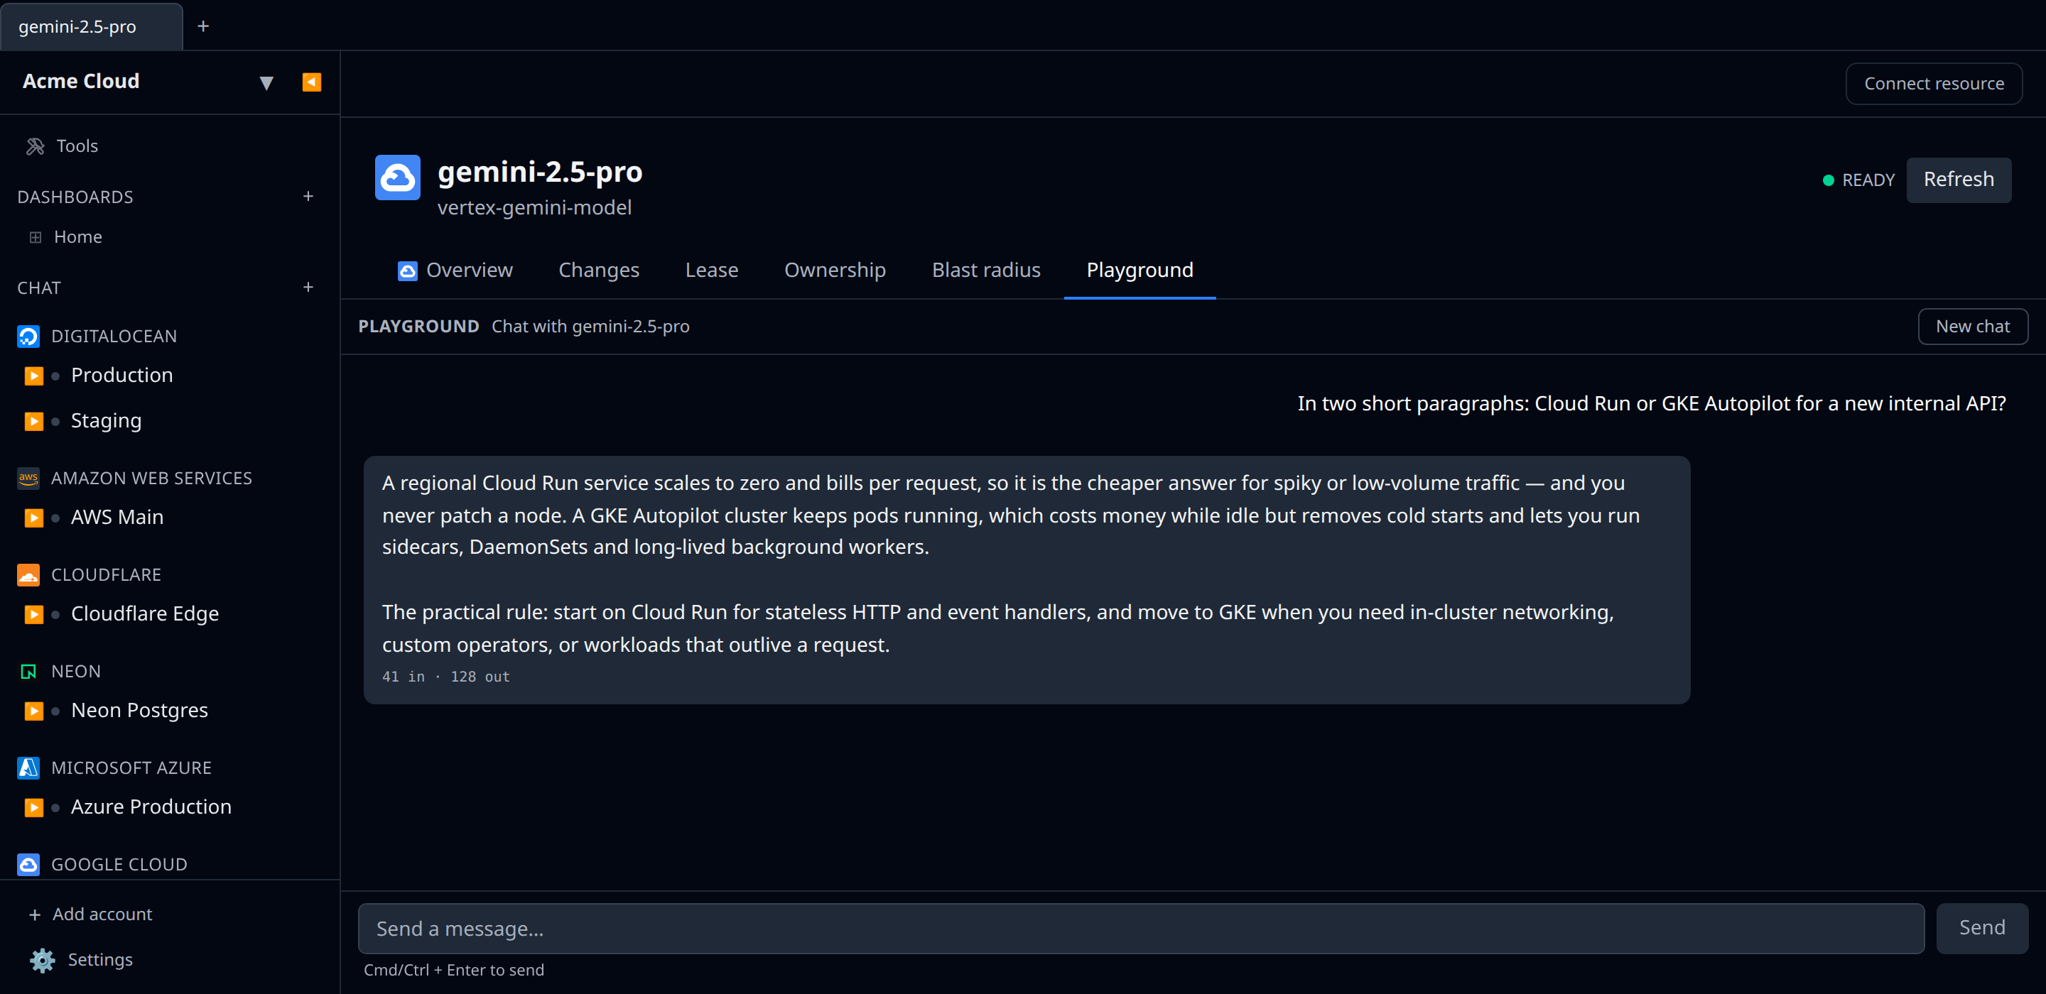Expand the Neon Postgres account arrow
2046x994 pixels.
[33, 711]
